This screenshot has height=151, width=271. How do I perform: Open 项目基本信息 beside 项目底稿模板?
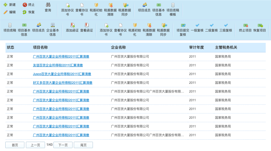pos(159,10)
